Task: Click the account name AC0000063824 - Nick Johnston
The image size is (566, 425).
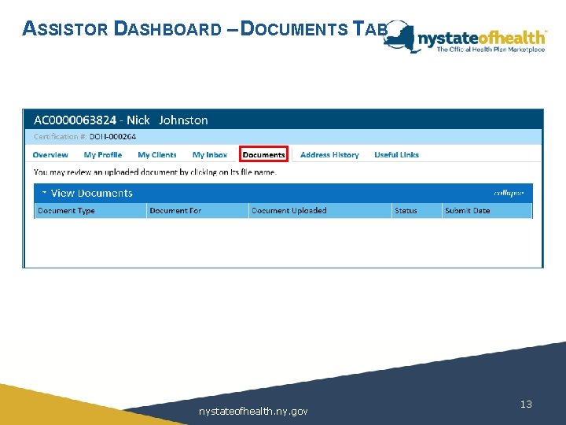Action: point(120,120)
